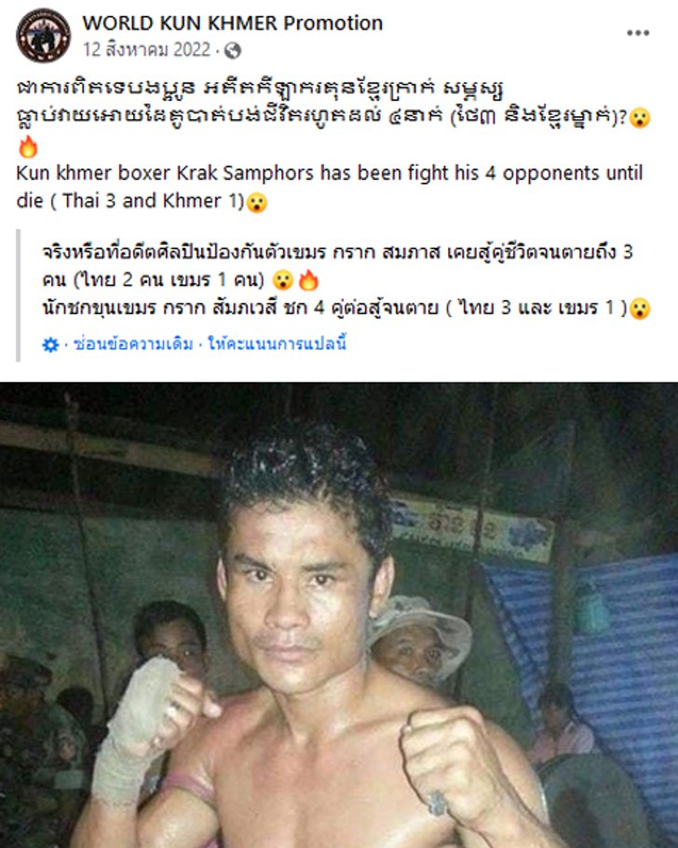Select the first Thai translation line
678x848 pixels.
click(338, 252)
